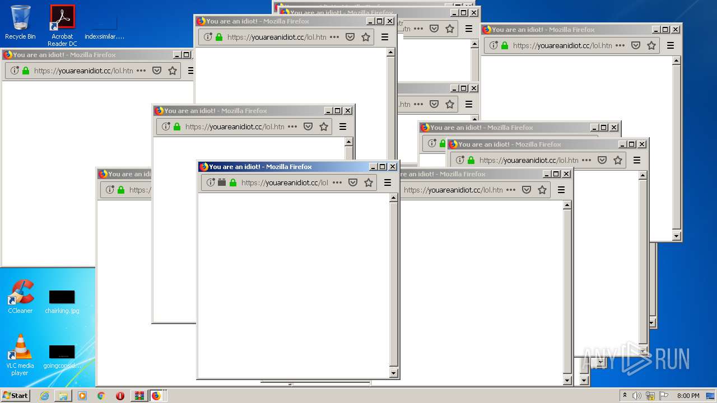Click the Firefox taskbar button
Screen dimensions: 717x403
pos(156,396)
